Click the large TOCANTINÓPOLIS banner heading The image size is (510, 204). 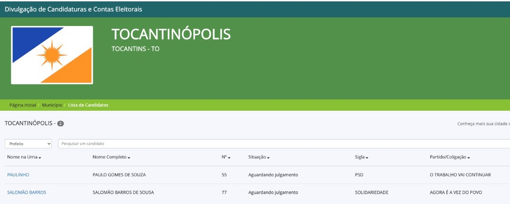coord(171,34)
